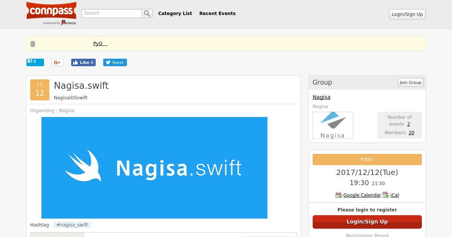Open the members count 20 link
The image size is (452, 237).
tap(411, 133)
